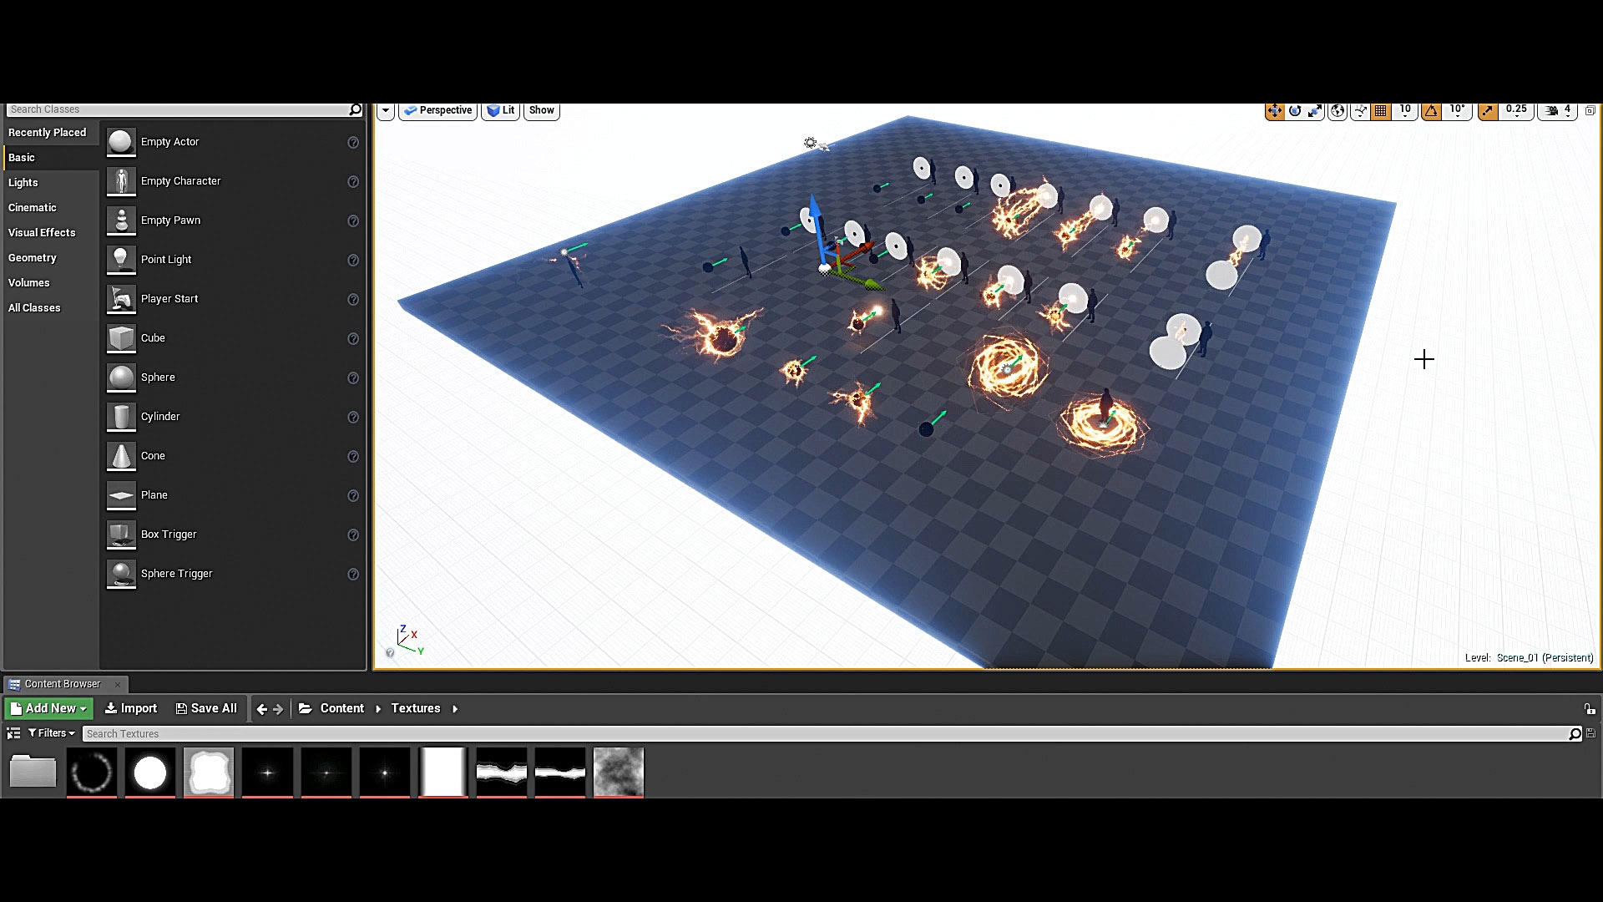Maximize the viewport with the corner icon
Image resolution: width=1603 pixels, height=902 pixels.
click(1590, 110)
